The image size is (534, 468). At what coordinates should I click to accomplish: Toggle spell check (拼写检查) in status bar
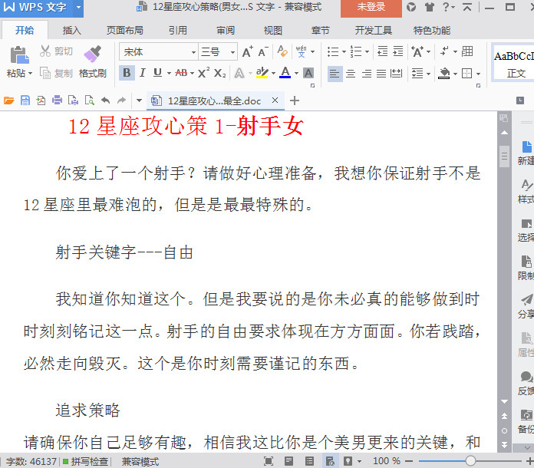click(x=86, y=462)
